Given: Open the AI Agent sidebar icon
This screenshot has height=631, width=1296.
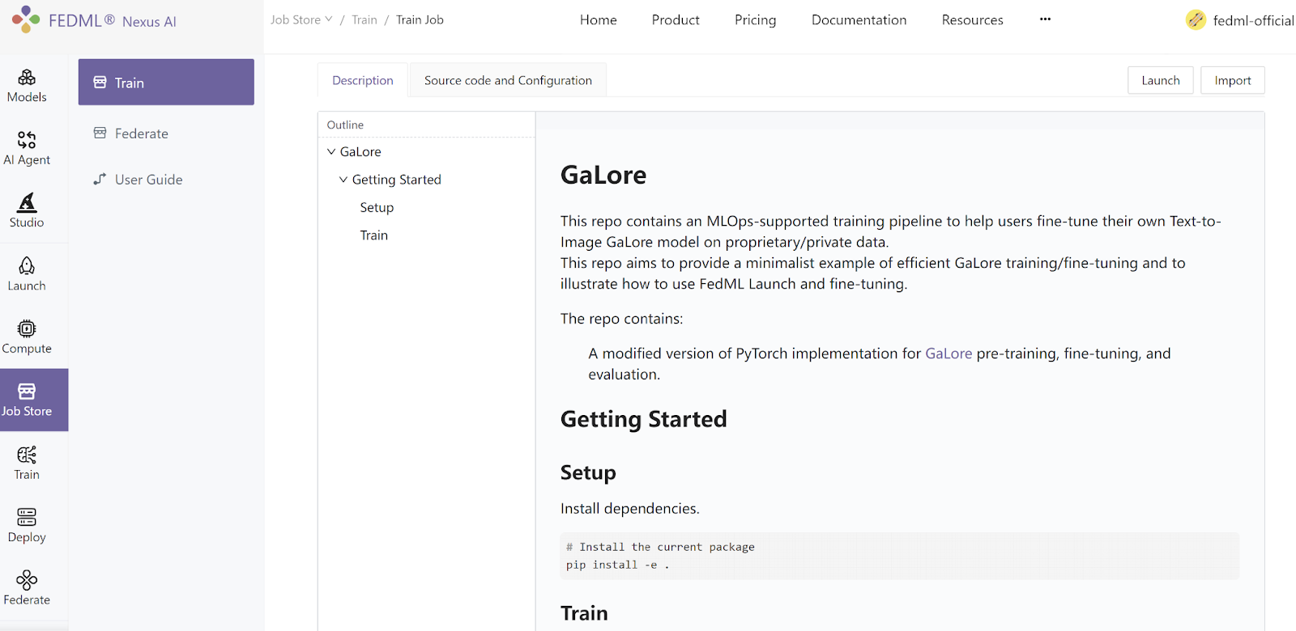Looking at the screenshot, I should (27, 140).
